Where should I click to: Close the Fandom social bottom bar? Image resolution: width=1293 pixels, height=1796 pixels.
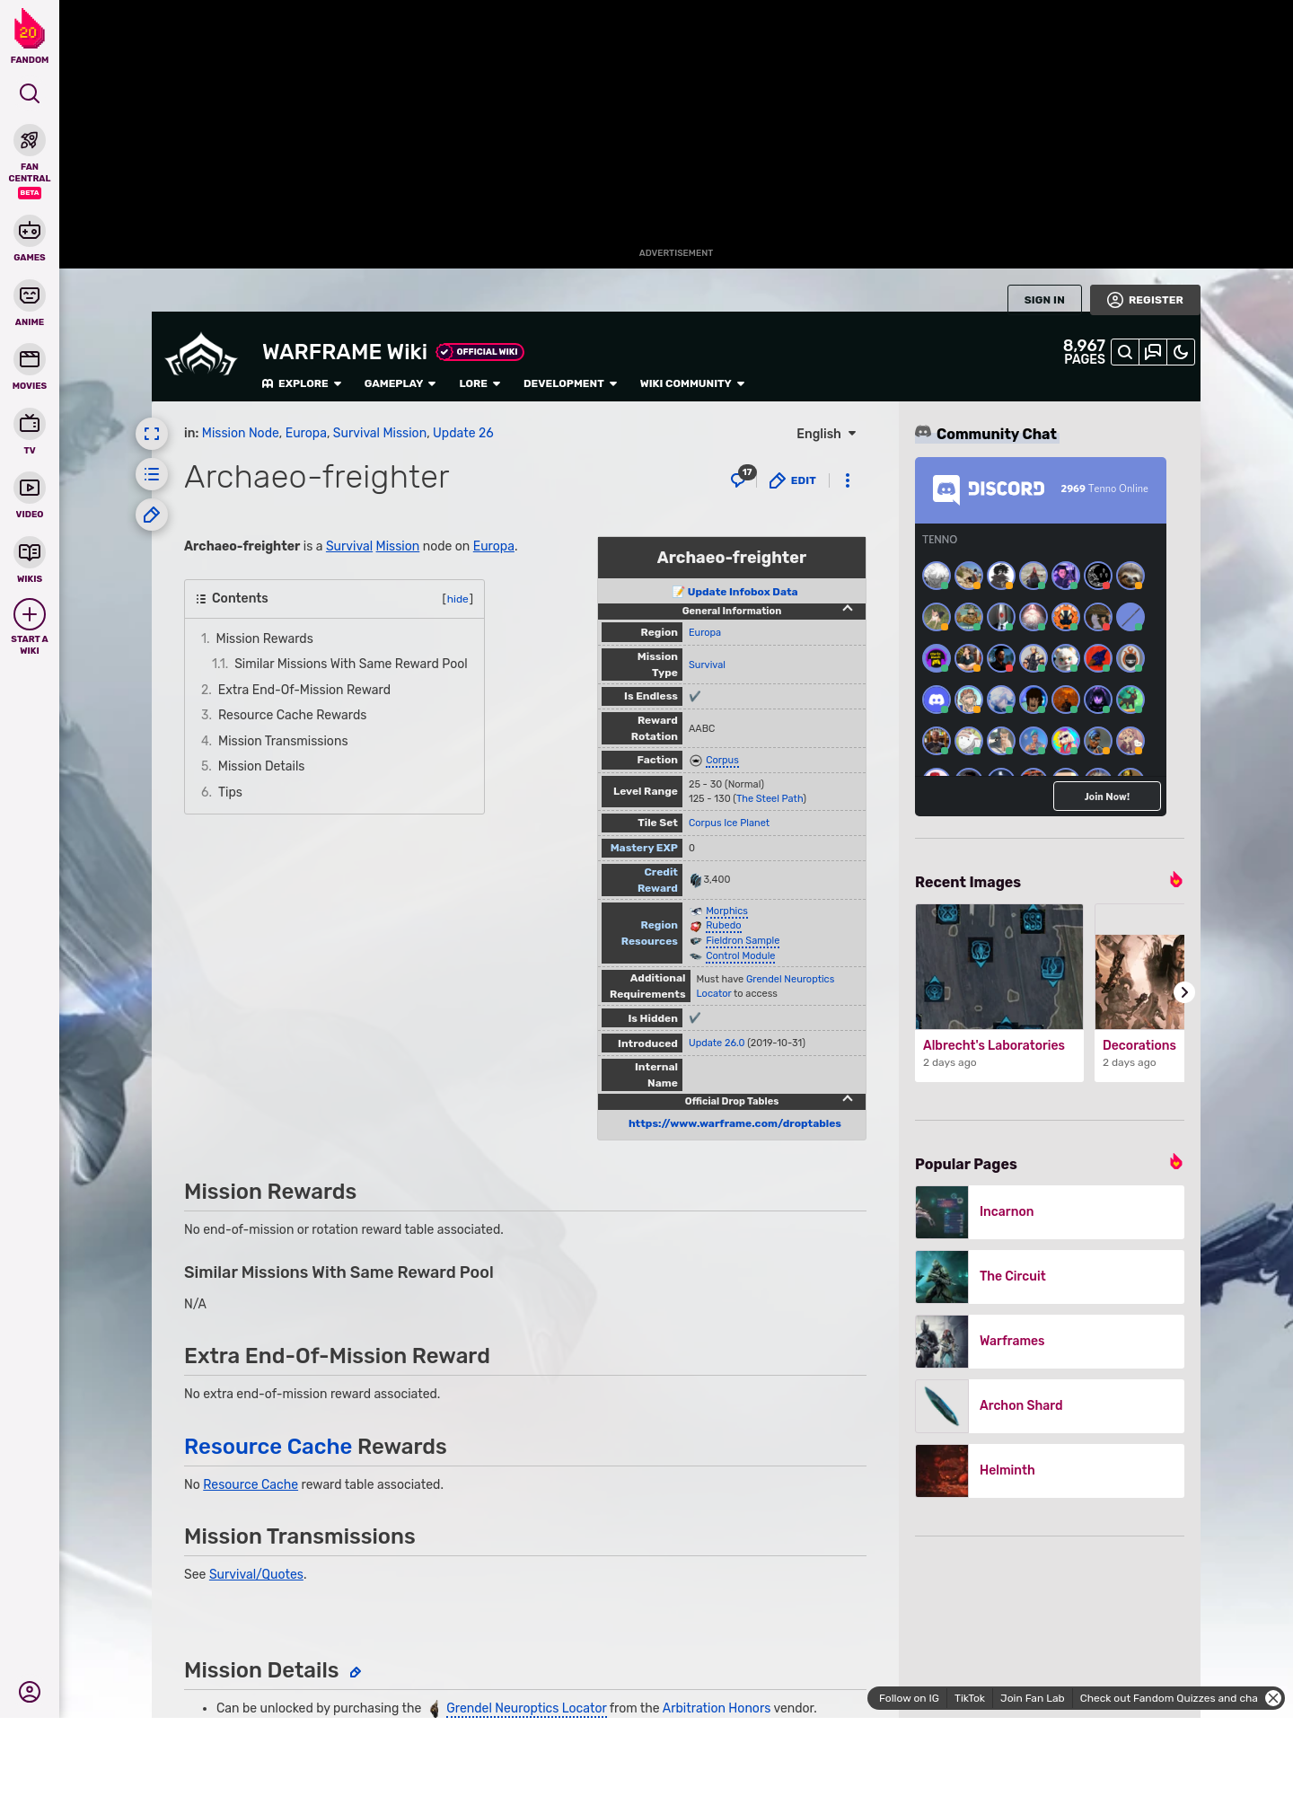[1273, 1698]
